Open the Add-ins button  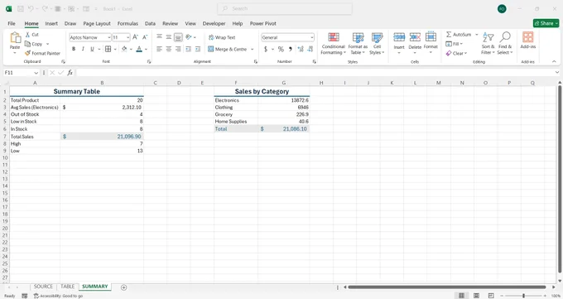click(x=528, y=40)
